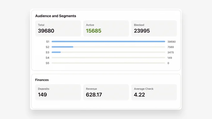Image resolution: width=212 pixels, height=119 pixels.
Task: Click the S5 segment label
Action: coord(48,63)
